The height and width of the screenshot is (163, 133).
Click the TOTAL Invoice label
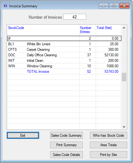(38, 72)
